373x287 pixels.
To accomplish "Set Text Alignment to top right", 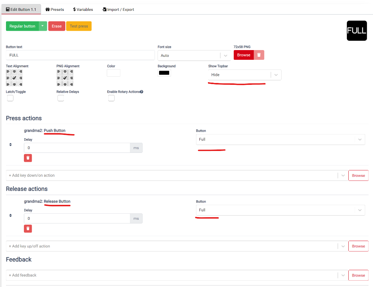I will [x=20, y=72].
